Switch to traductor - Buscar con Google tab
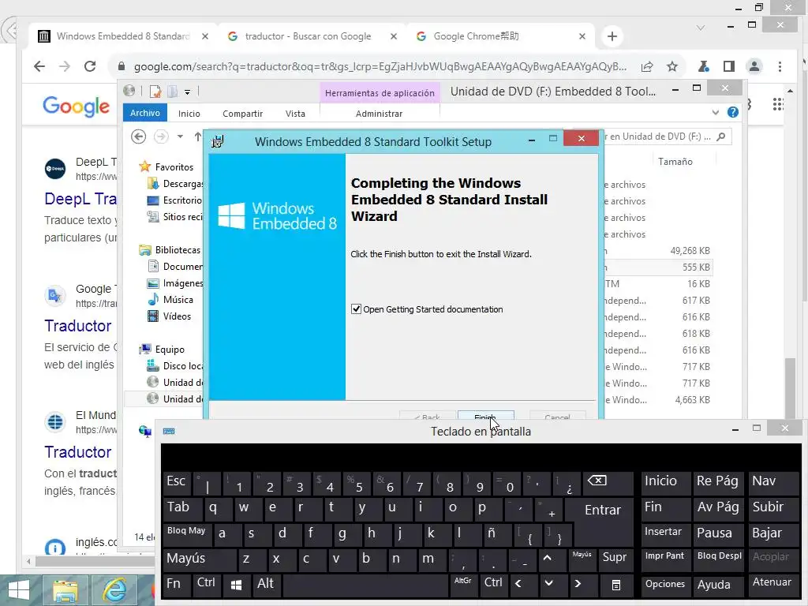The image size is (808, 606). coord(308,36)
